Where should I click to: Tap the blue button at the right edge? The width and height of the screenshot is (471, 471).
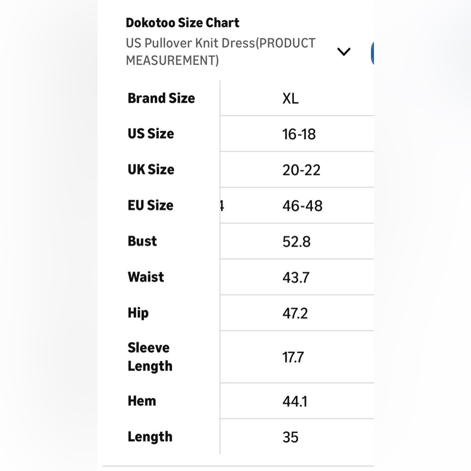(x=373, y=53)
